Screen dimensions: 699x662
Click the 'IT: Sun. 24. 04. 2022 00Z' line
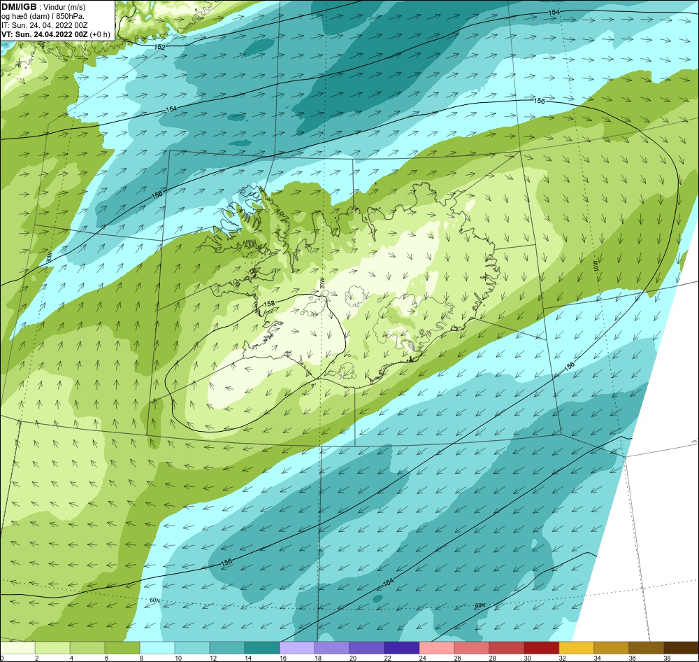click(45, 25)
